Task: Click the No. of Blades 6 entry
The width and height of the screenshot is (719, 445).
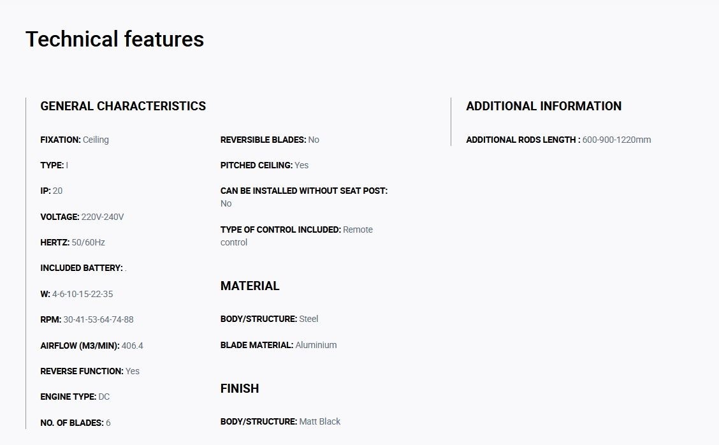Action: click(75, 423)
